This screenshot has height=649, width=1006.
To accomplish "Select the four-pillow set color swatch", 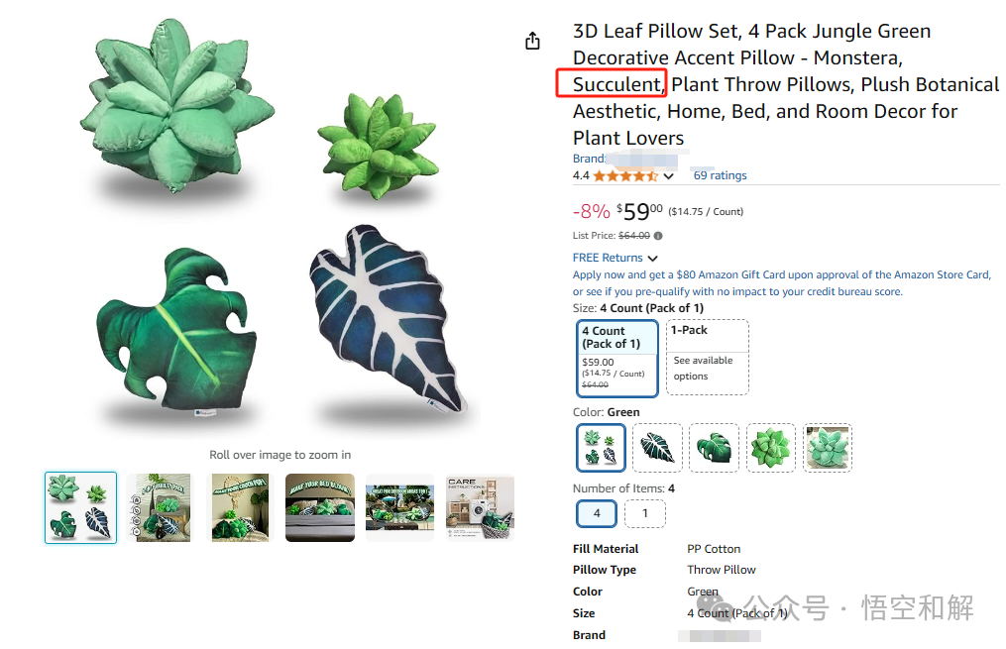I will coord(601,448).
